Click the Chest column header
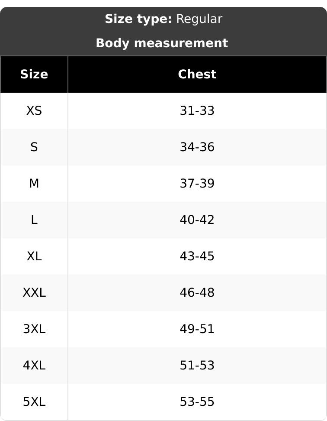This screenshot has height=421, width=327. pos(197,74)
